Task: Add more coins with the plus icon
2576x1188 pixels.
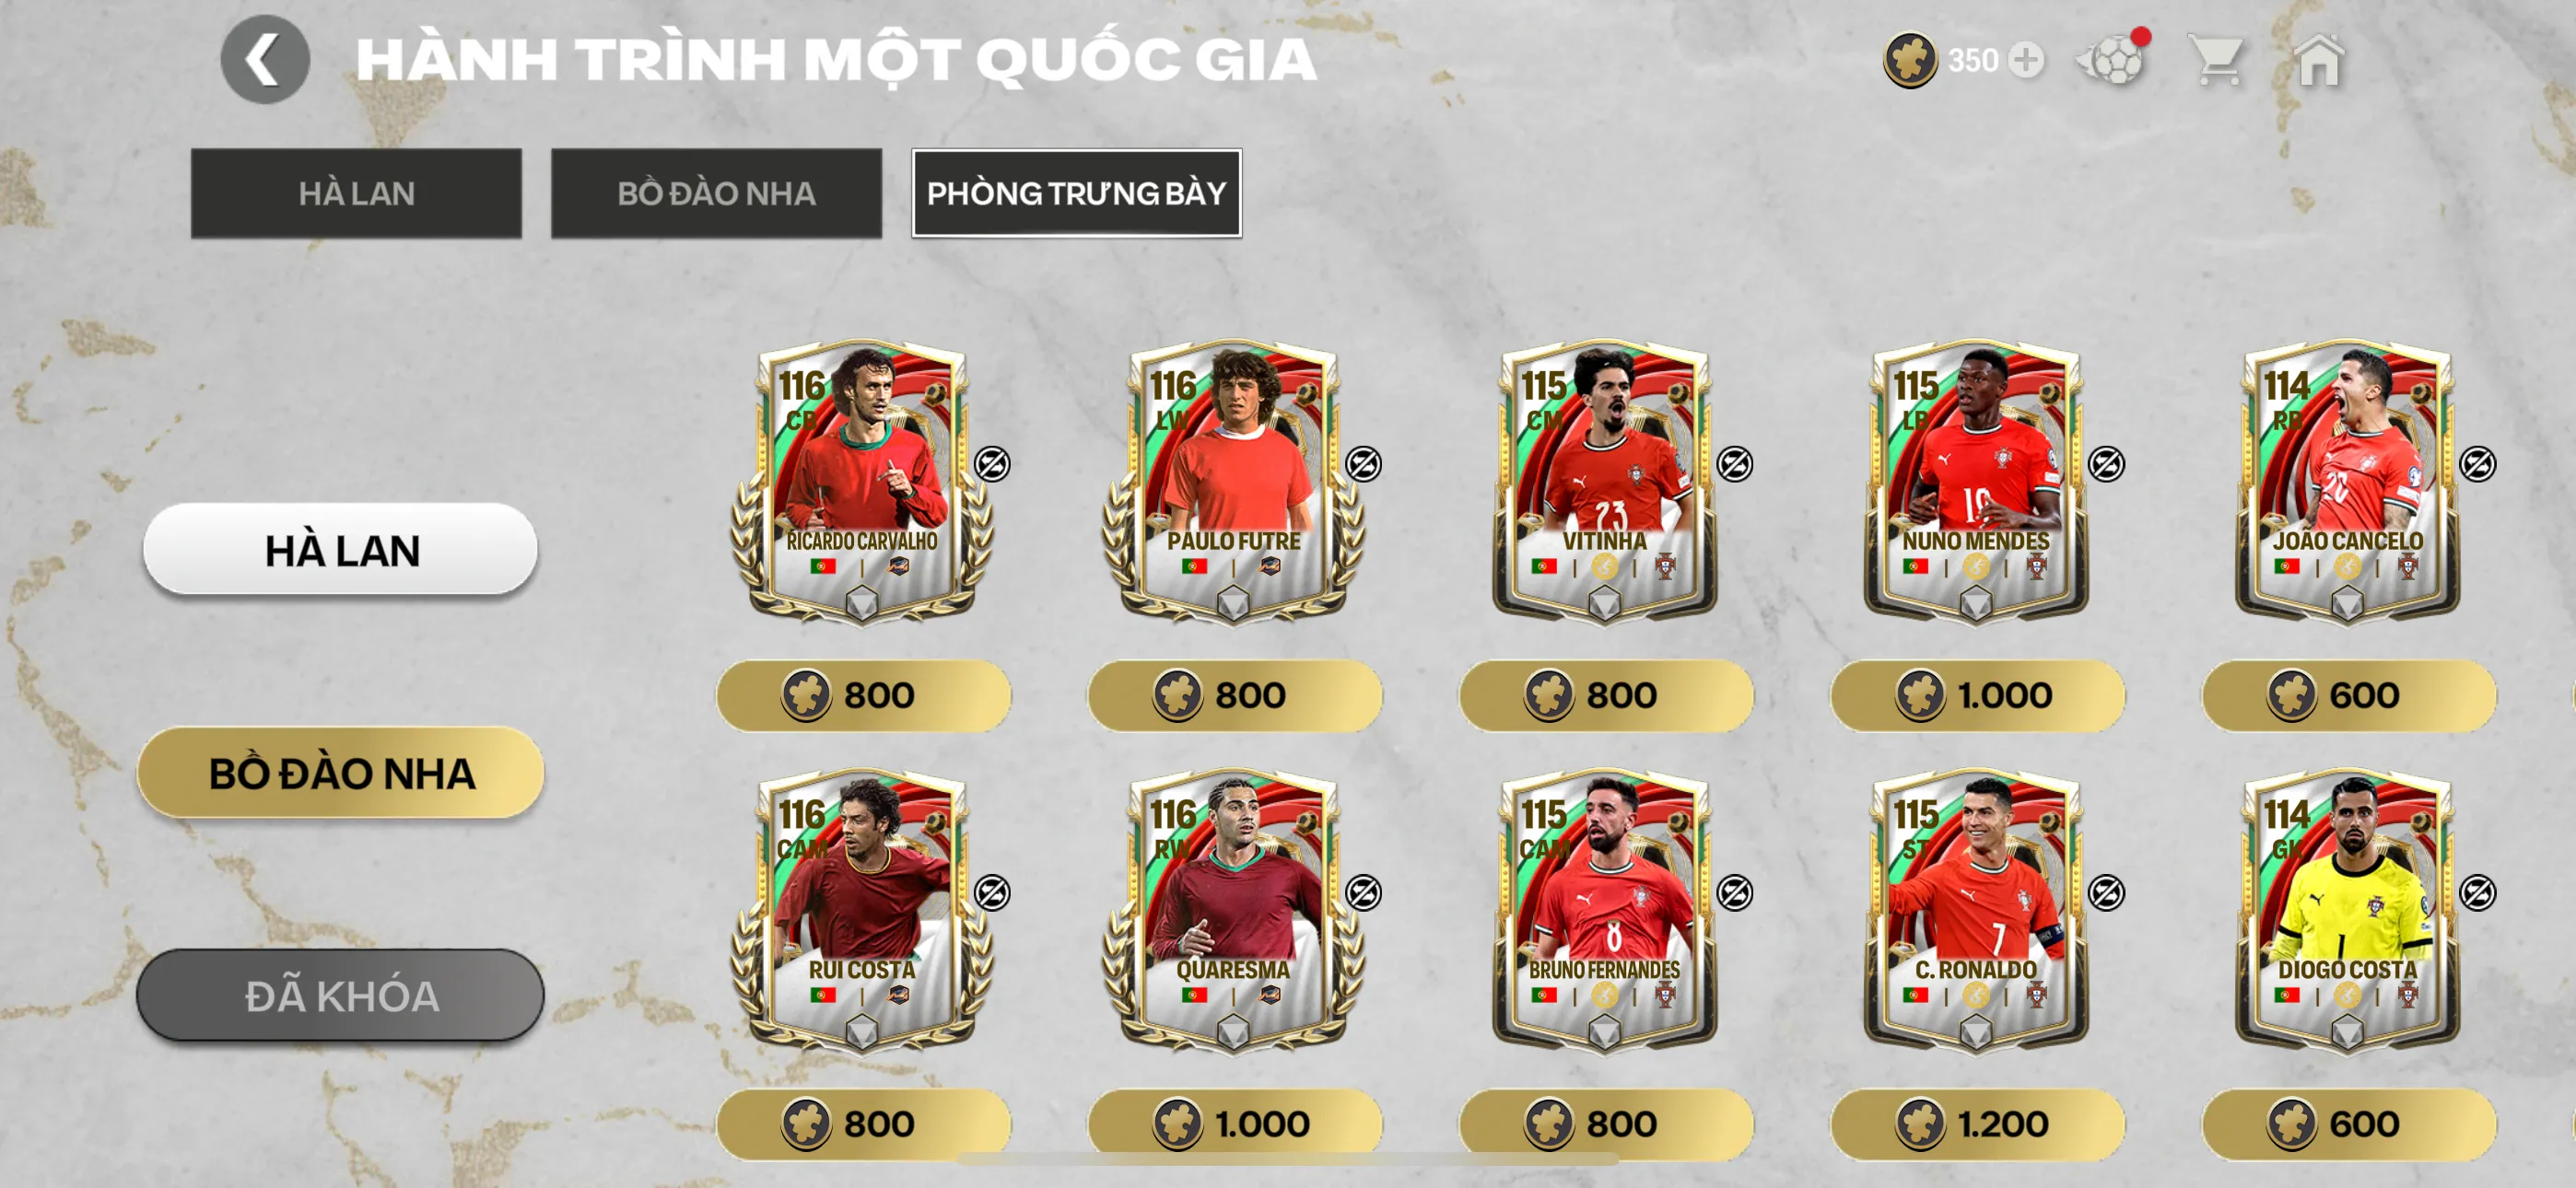Action: pos(2026,61)
